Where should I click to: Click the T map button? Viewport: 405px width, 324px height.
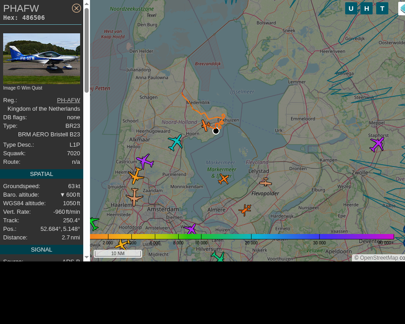pyautogui.click(x=382, y=9)
